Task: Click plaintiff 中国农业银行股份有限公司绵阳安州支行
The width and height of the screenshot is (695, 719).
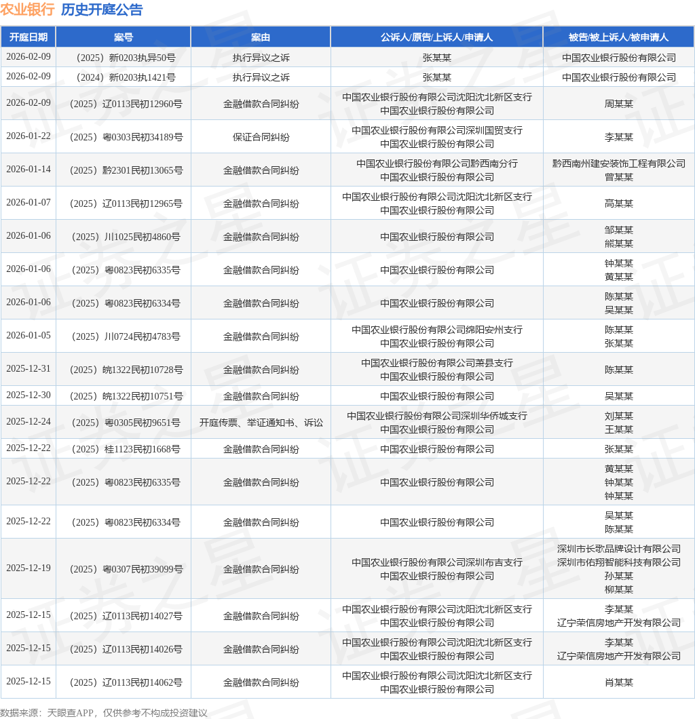Action: [x=436, y=330]
